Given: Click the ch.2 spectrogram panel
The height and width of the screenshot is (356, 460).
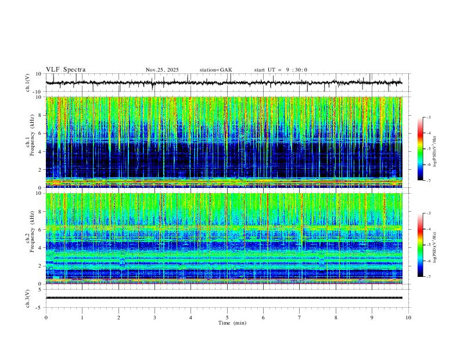Looking at the screenshot, I should pos(224,238).
